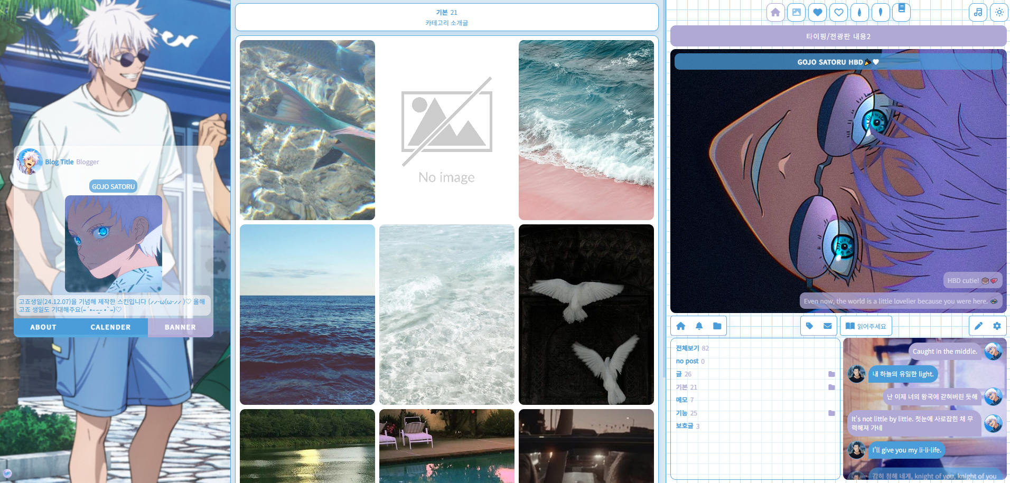Click the purple home icon in top toolbar
1010x483 pixels.
775,12
